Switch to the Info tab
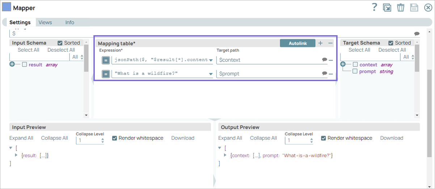 69,22
